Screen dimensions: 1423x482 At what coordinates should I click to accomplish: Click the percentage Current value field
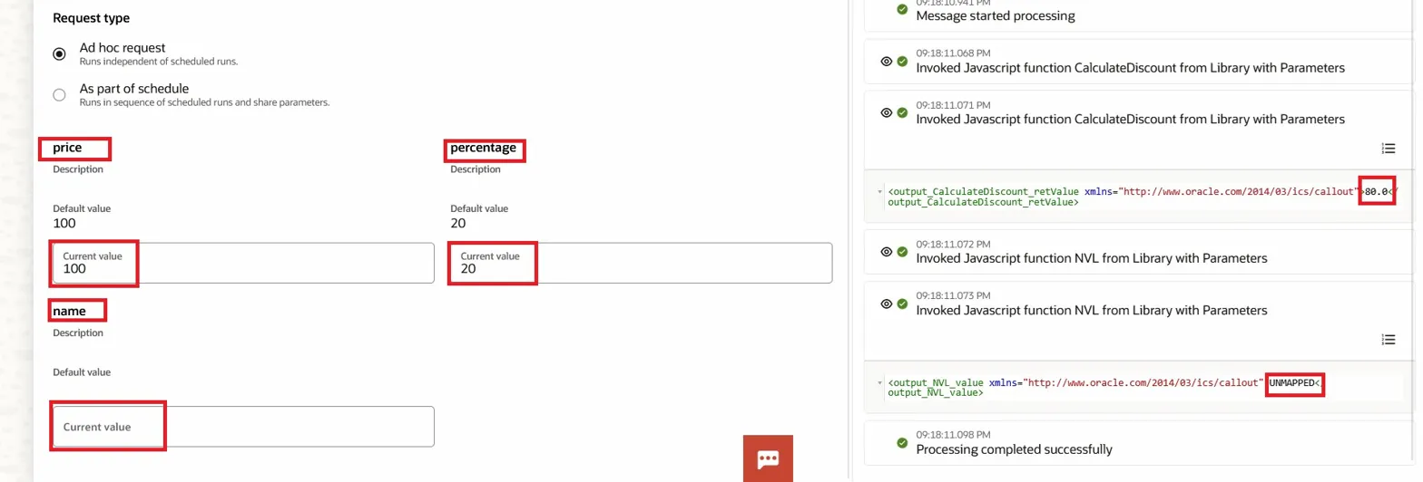(x=641, y=263)
